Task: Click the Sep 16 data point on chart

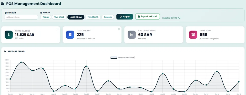Action: [x=10, y=79]
